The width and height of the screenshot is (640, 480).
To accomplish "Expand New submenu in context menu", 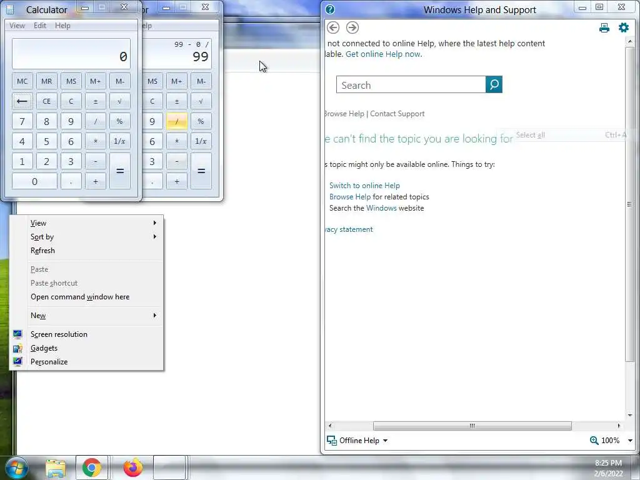I will tap(86, 316).
